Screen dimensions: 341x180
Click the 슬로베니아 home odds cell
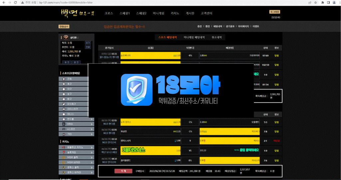[x=151, y=56]
